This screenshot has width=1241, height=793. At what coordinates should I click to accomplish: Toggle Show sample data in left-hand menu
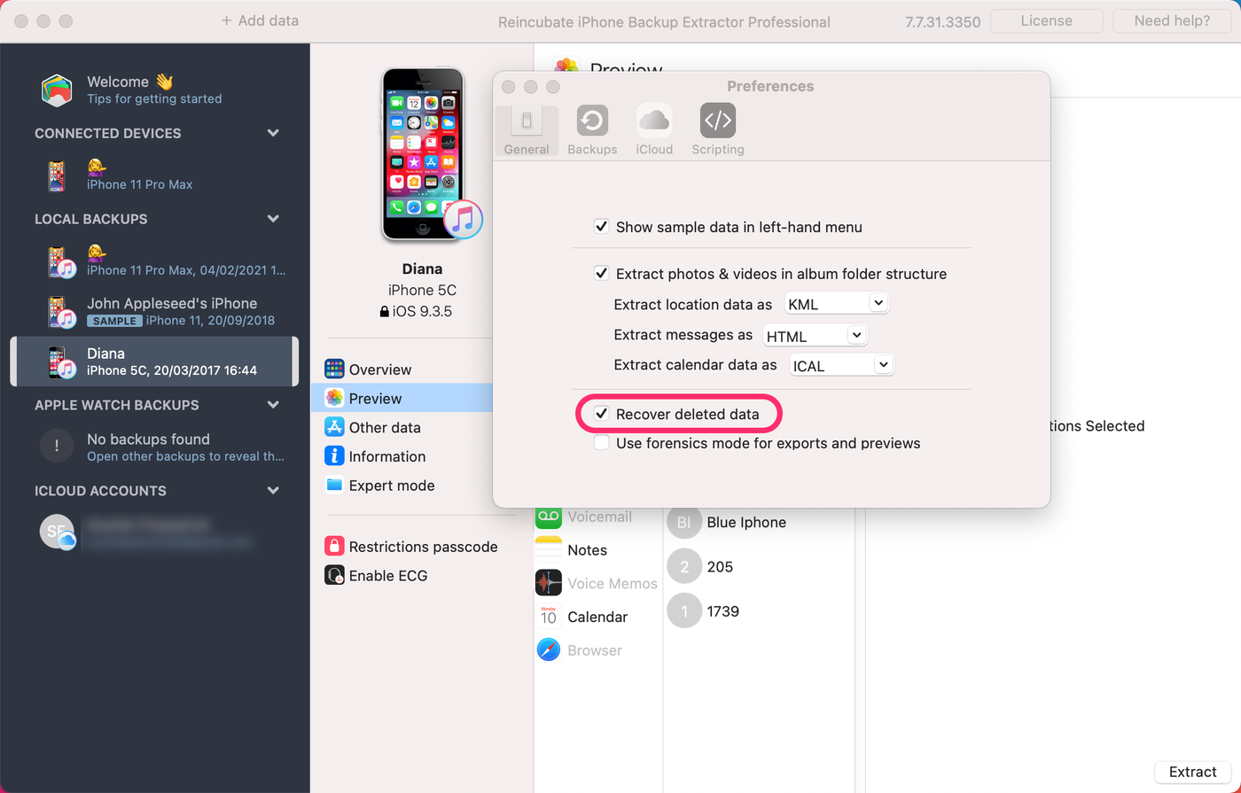(601, 227)
